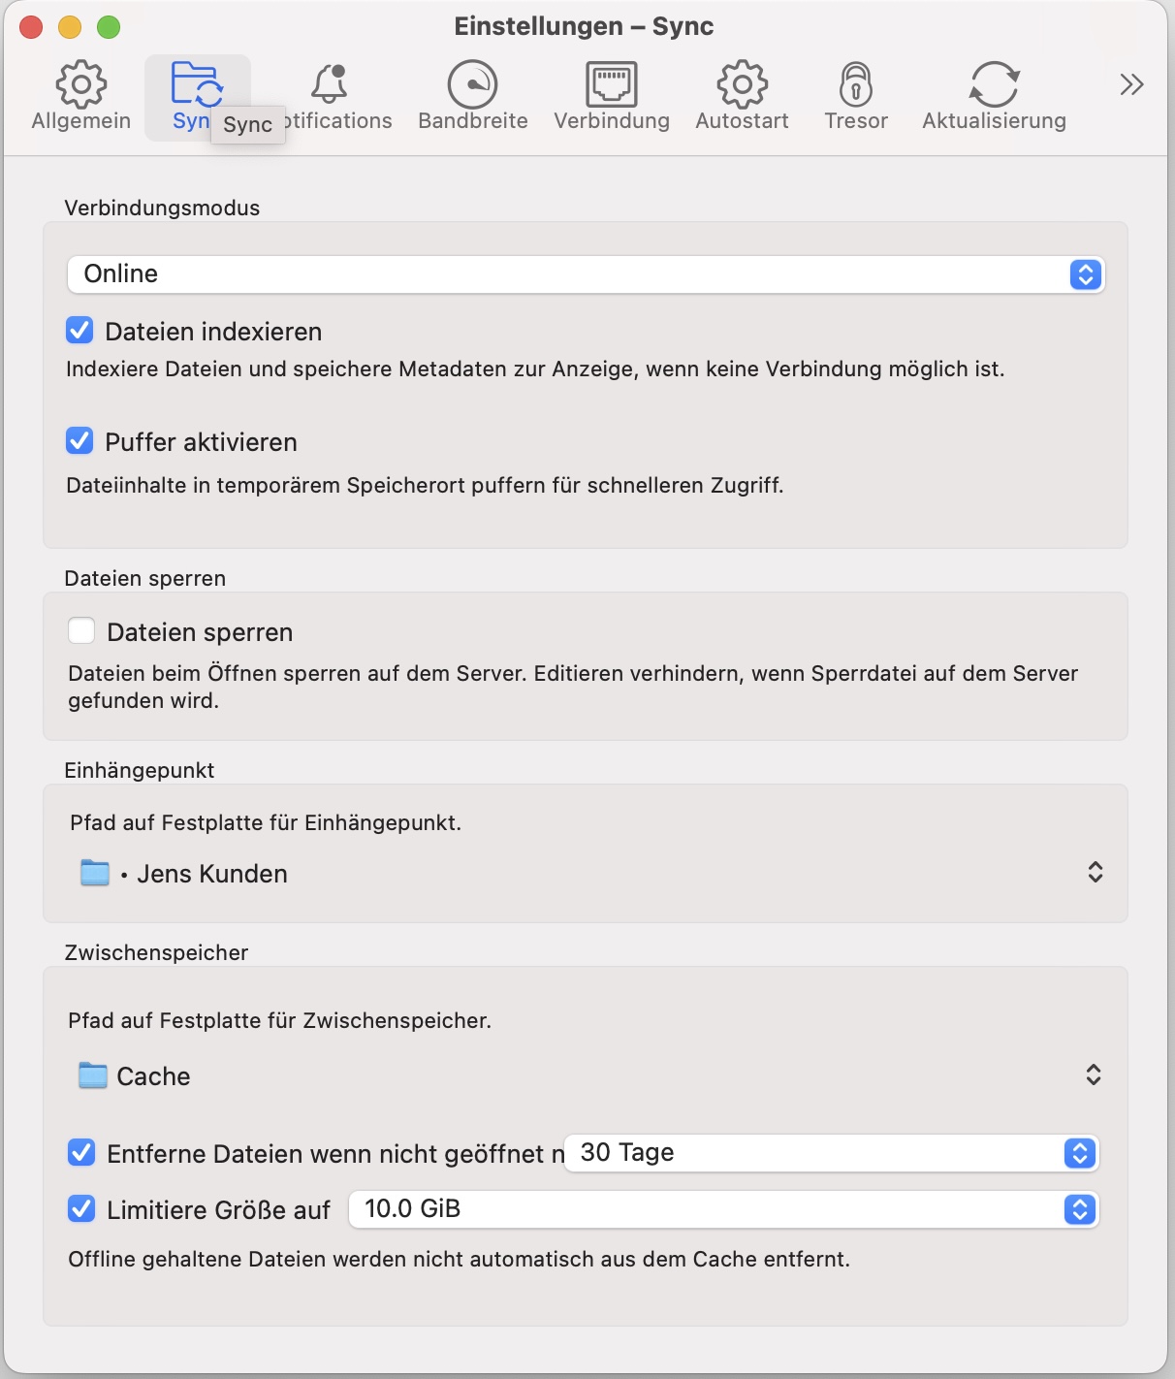Click the Jens Kunden folder icon
The image size is (1175, 1379).
click(x=95, y=873)
